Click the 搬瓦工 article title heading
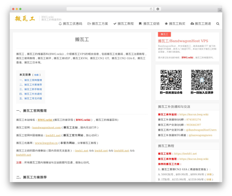Viewport: 232px width, 196px height. click(x=82, y=39)
